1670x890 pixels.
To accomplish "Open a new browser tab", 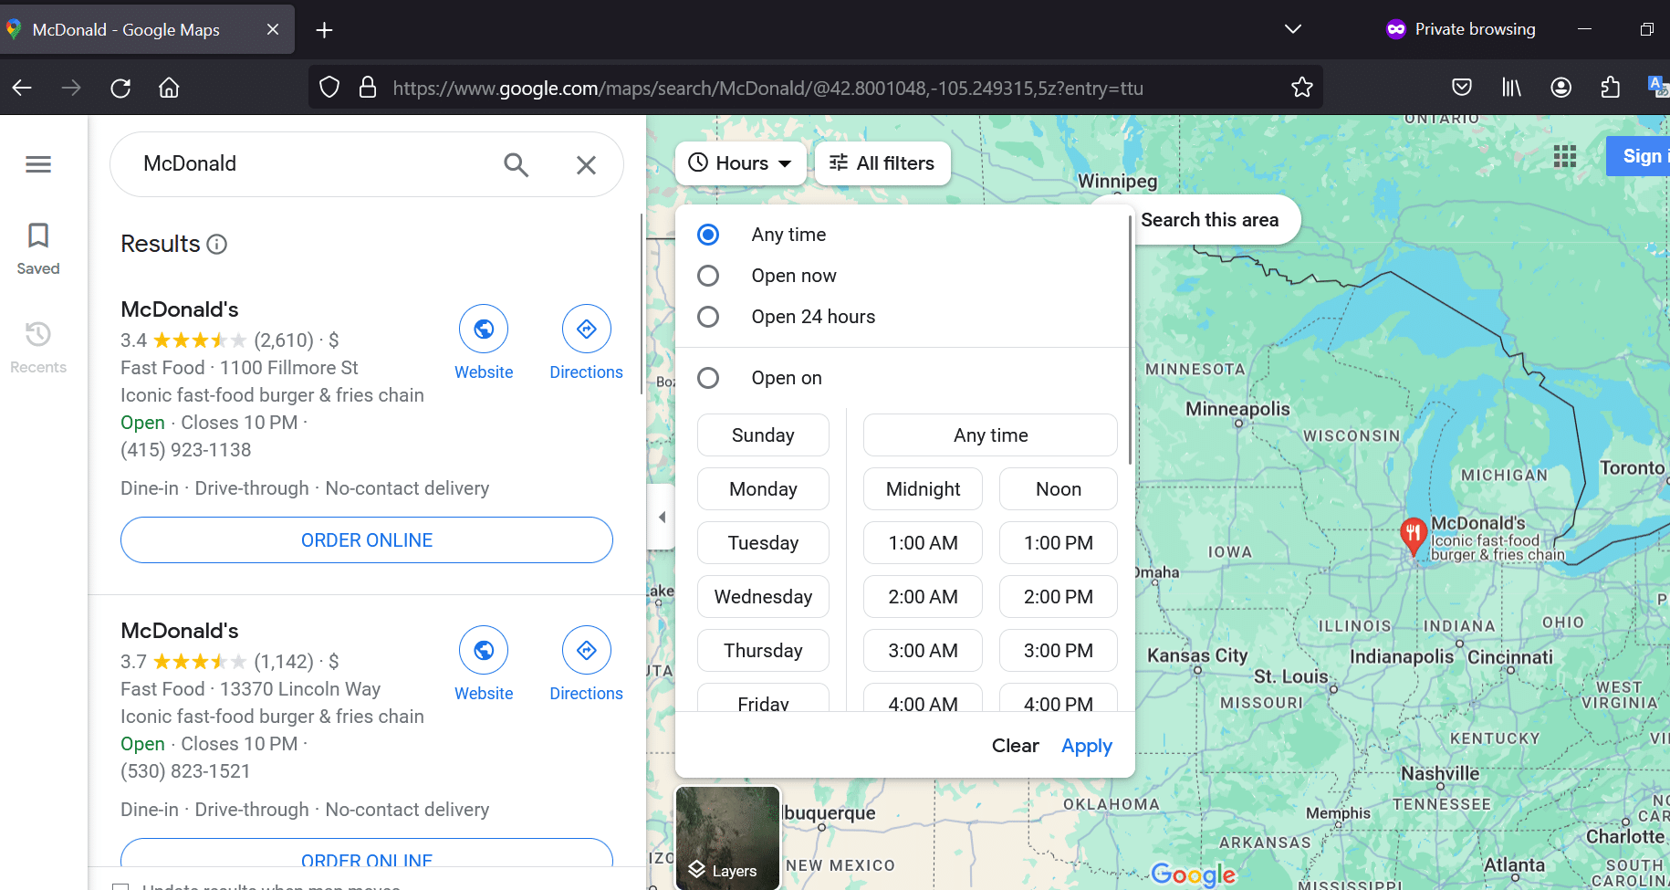I will (324, 30).
